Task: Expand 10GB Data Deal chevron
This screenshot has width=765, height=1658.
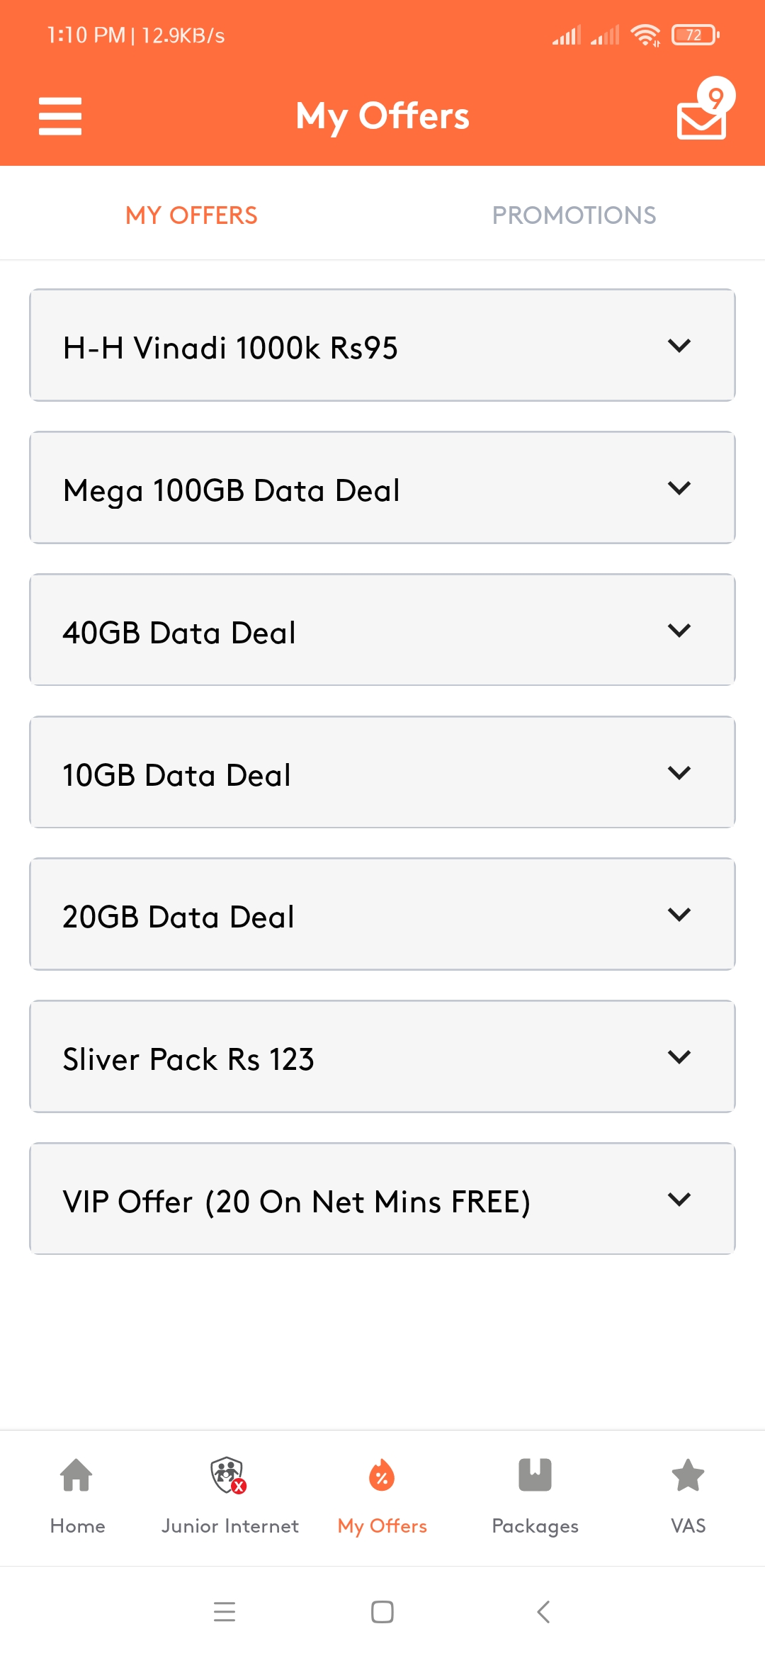Action: pos(679,773)
